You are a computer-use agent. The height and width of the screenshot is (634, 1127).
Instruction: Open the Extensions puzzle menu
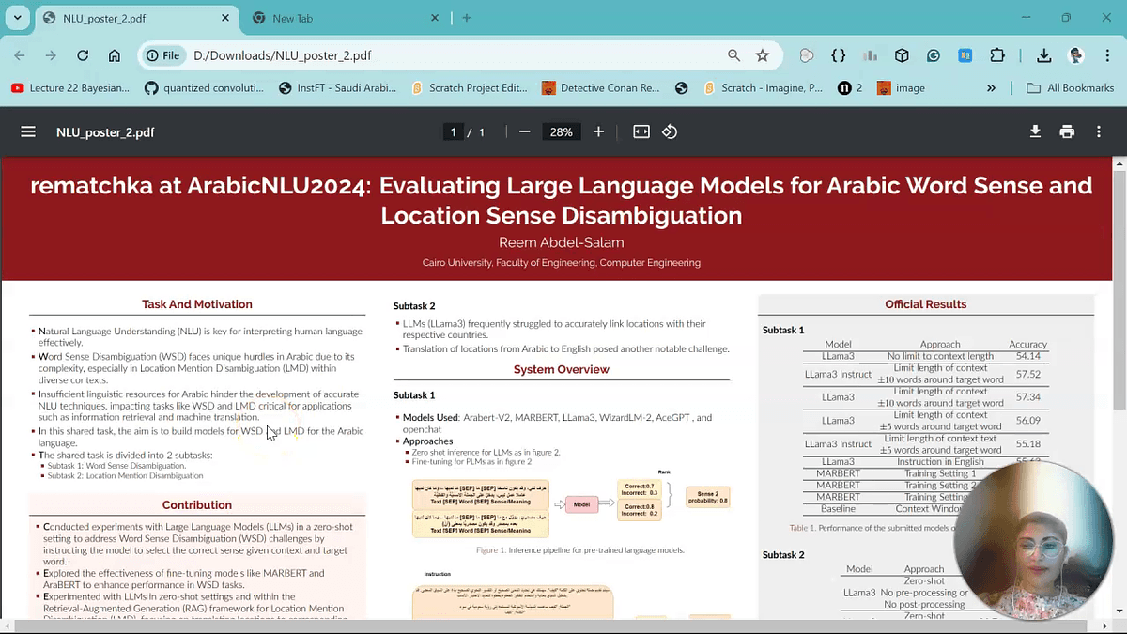pyautogui.click(x=997, y=55)
